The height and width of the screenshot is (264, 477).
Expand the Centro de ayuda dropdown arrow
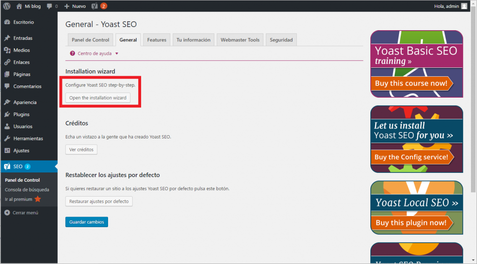click(116, 53)
